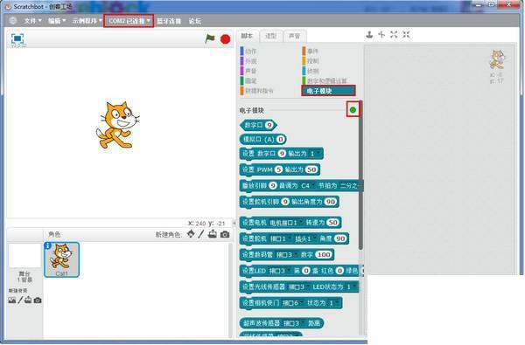Screen dimensions: 525x345
Task: Click the 100 number field in the 设置数码管 block
Action: pyautogui.click(x=324, y=255)
